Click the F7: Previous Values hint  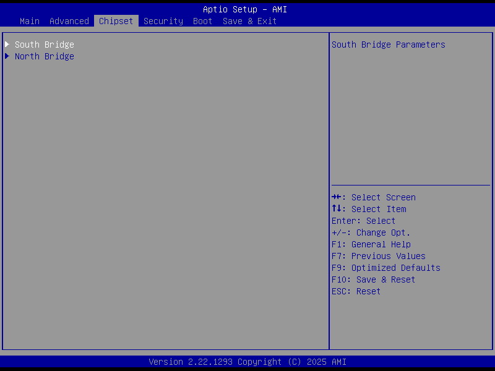pos(379,256)
